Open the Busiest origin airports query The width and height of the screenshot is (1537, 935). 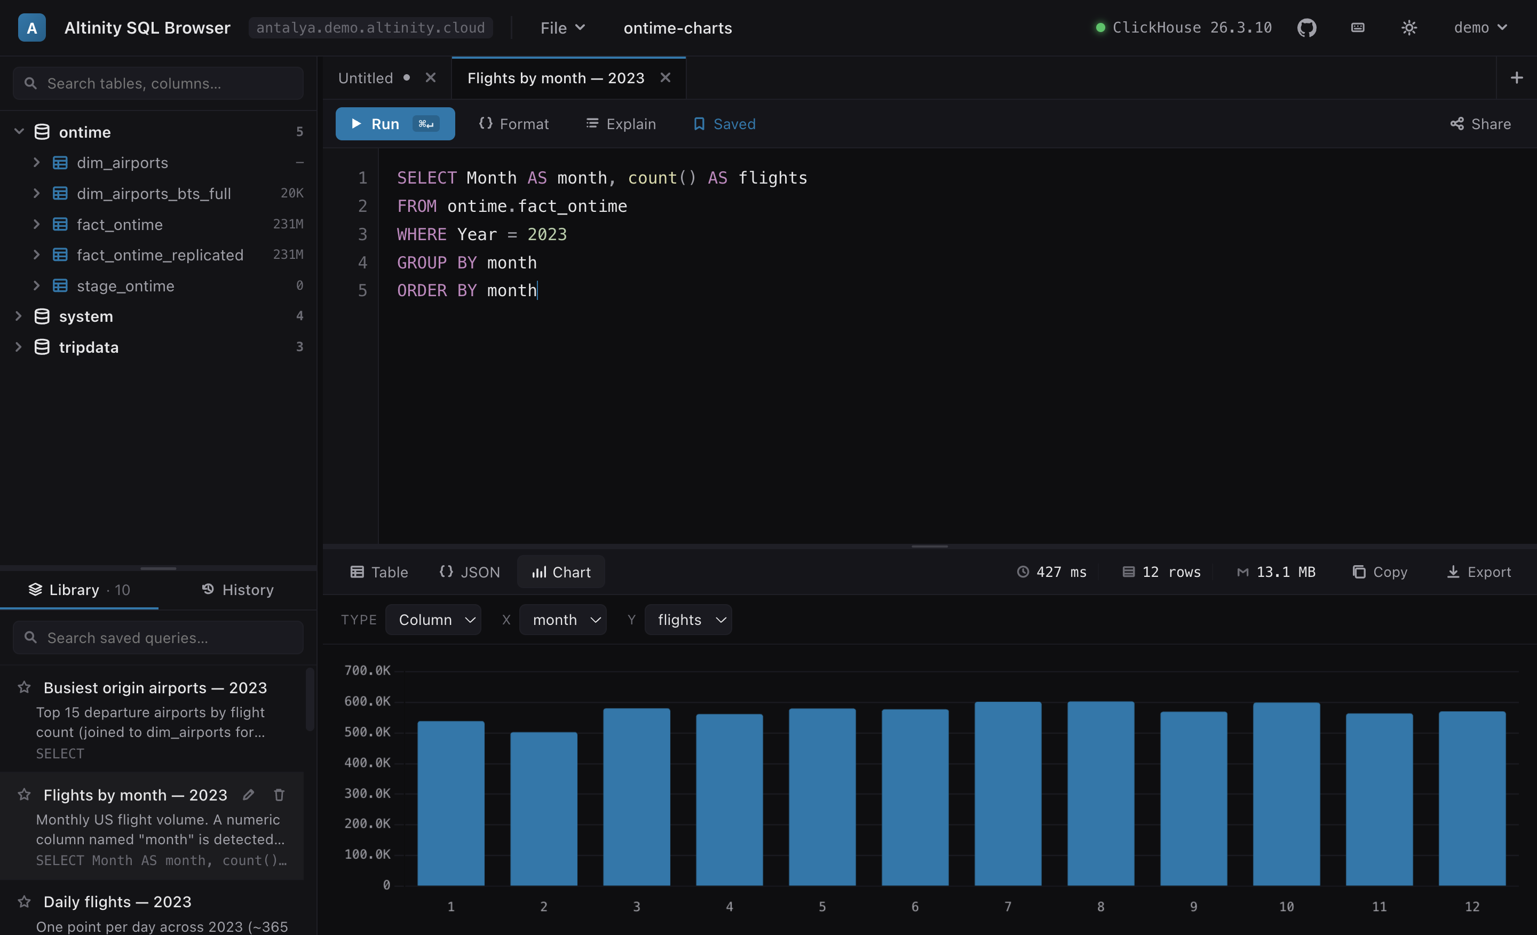152,718
